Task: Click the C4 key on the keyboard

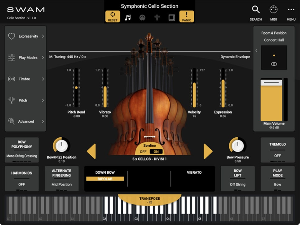Action: pyautogui.click(x=169, y=217)
